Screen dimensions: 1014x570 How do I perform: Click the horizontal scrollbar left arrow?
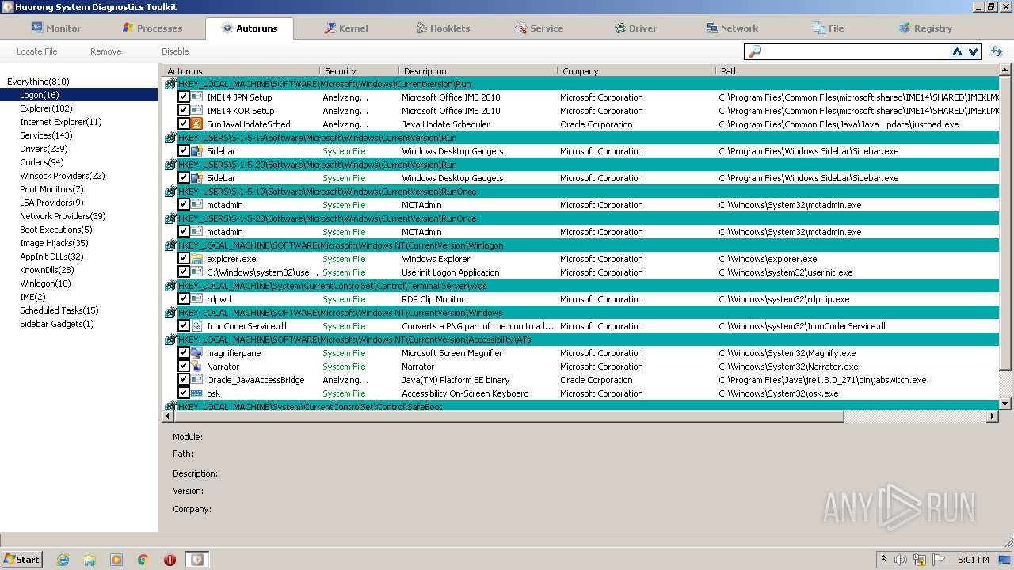(x=169, y=416)
